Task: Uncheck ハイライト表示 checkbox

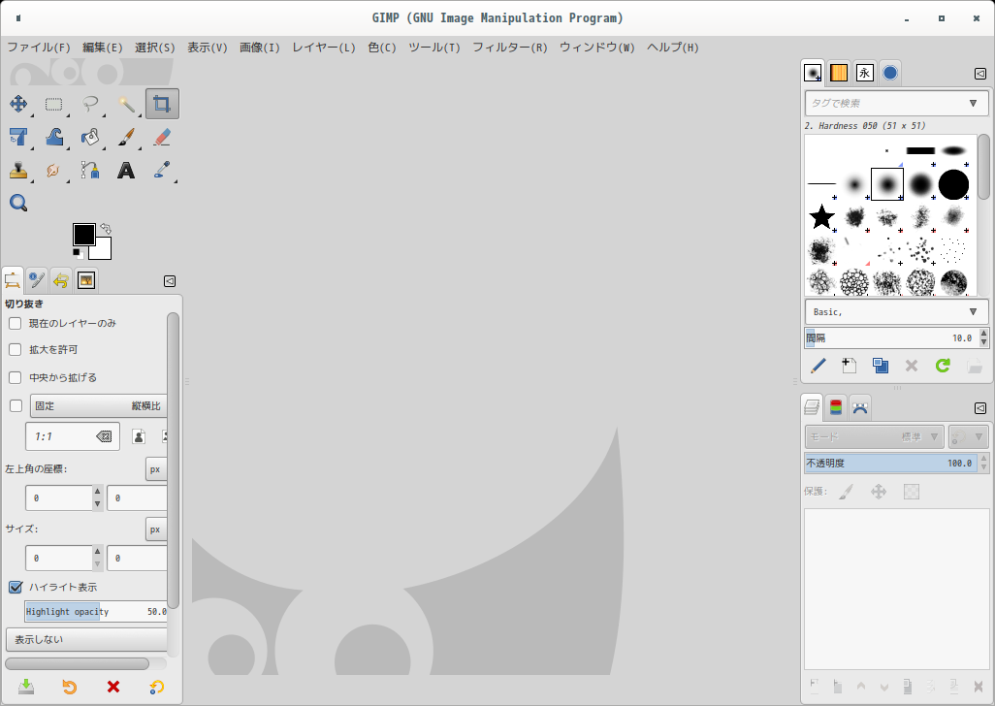Action: pyautogui.click(x=16, y=588)
